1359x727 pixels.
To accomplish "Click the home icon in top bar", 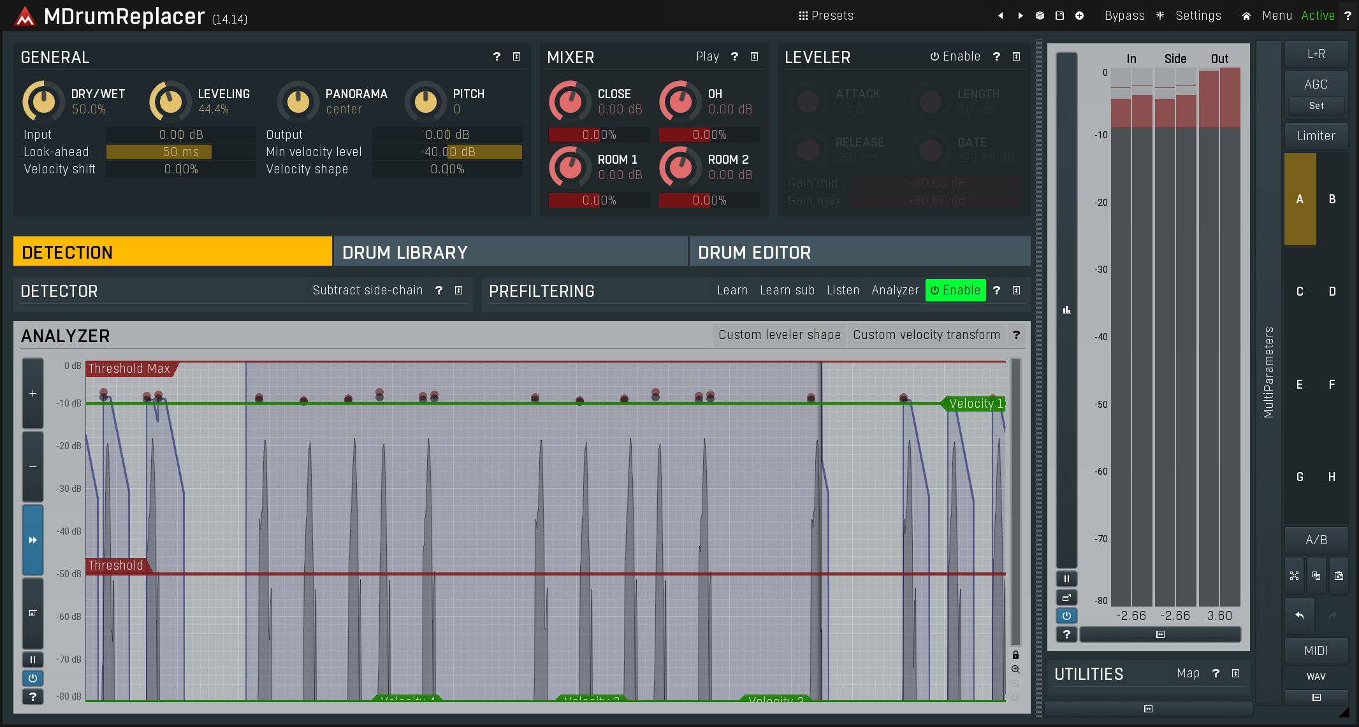I will 1246,16.
